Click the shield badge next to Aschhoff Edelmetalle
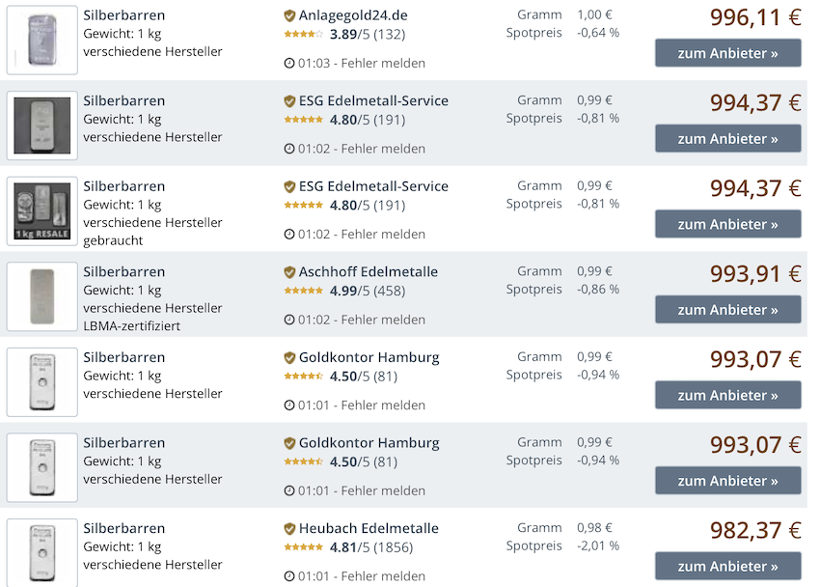 tap(289, 272)
